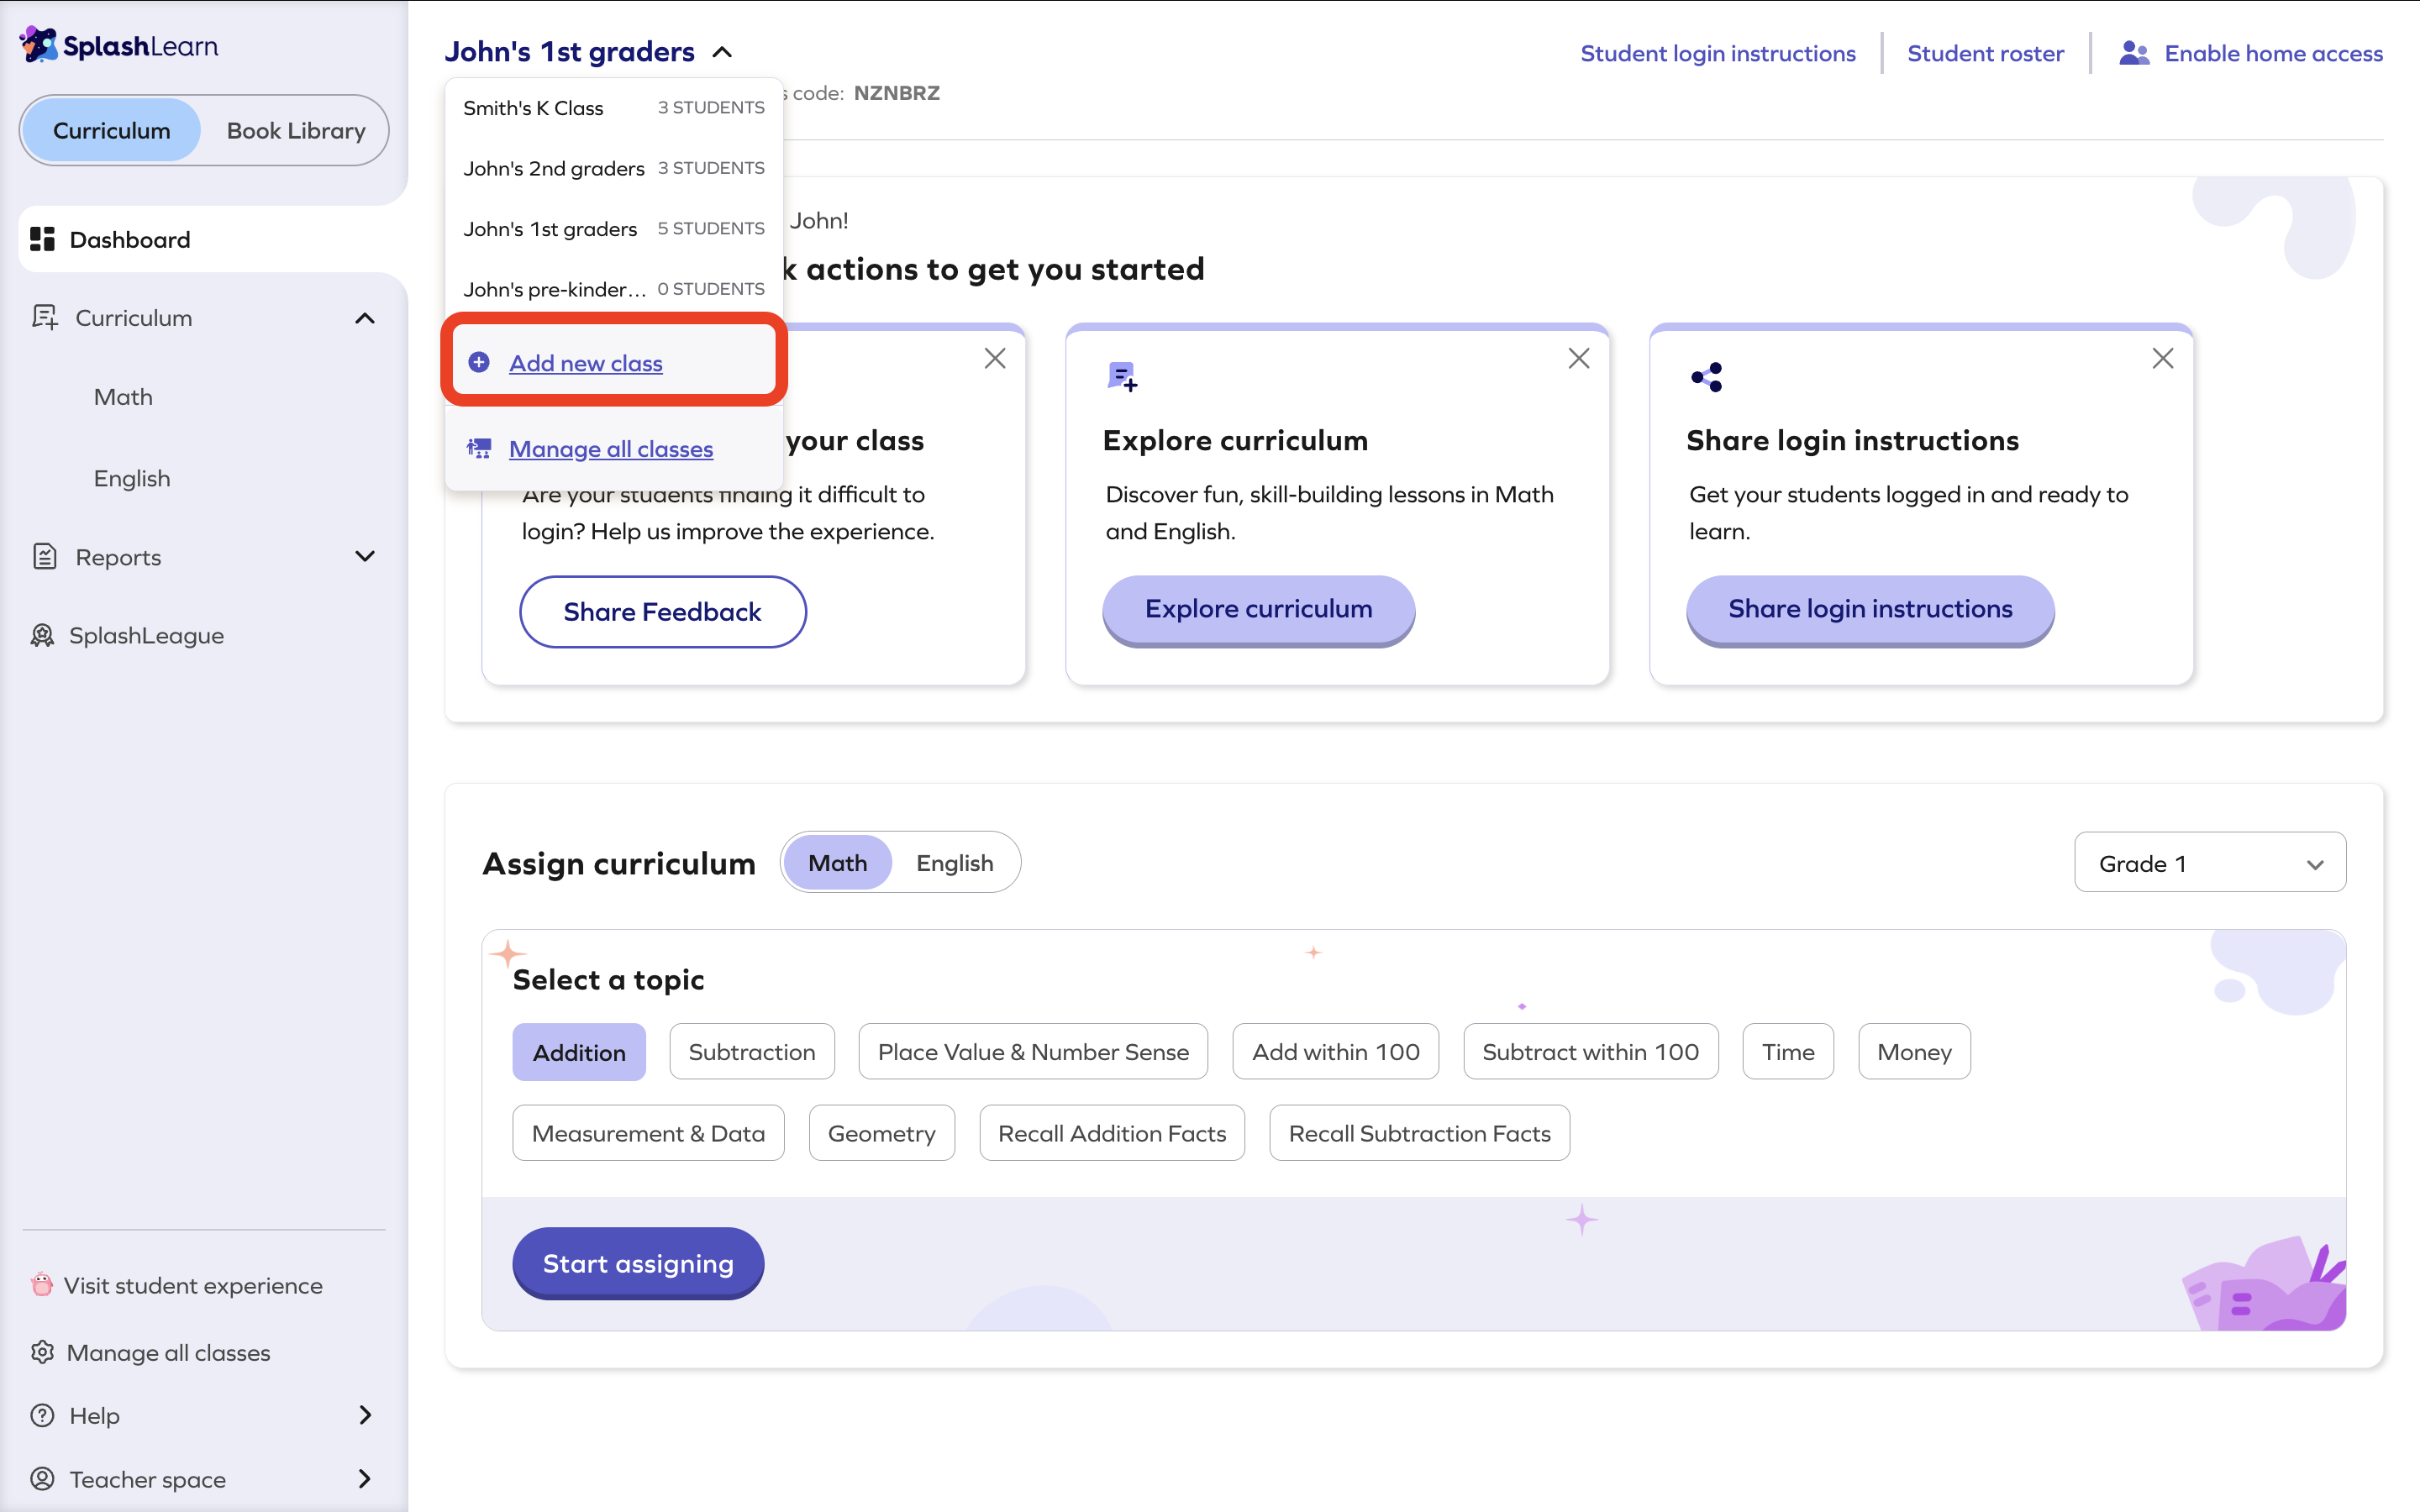Click the SplashLearn logo
The image size is (2420, 1512).
pos(119,45)
